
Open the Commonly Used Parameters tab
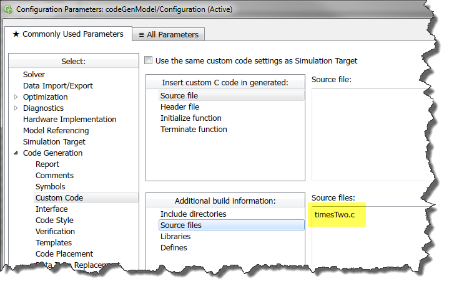coord(67,34)
